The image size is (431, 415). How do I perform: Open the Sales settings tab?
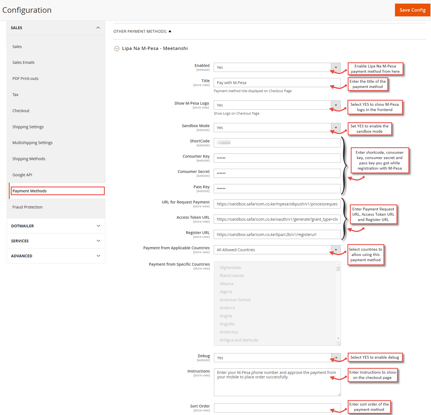click(17, 47)
